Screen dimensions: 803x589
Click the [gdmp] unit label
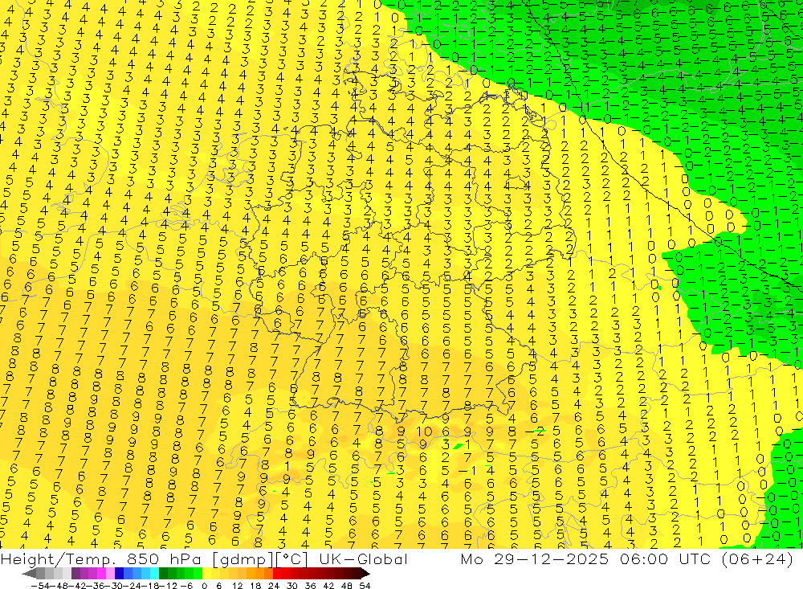pyautogui.click(x=243, y=559)
